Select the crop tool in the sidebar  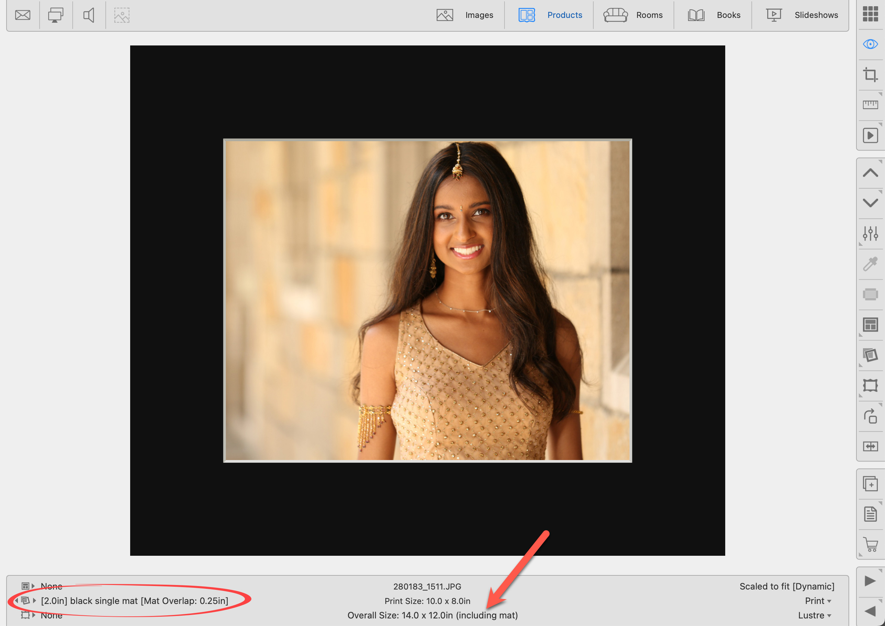(x=870, y=75)
